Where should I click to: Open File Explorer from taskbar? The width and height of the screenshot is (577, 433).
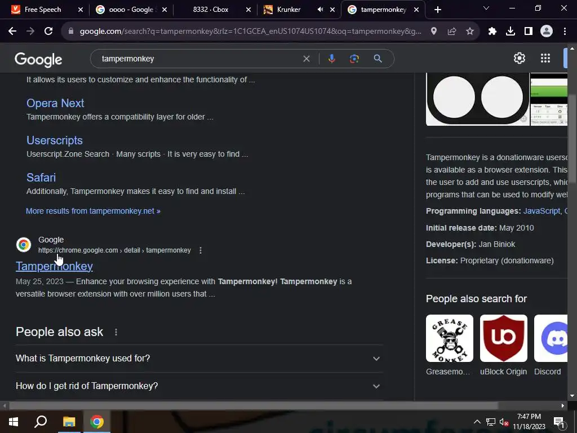click(x=69, y=422)
